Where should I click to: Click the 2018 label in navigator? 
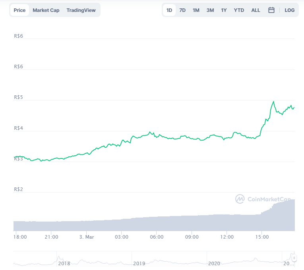point(64,263)
